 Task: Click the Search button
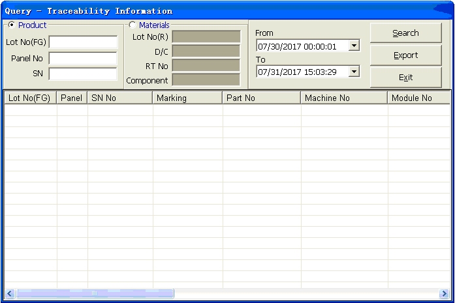[405, 33]
